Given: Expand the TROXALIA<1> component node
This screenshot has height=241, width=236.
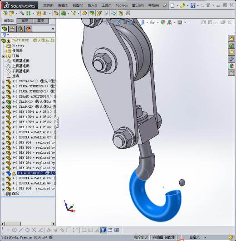Looking at the screenshot, I should pos(3,82).
